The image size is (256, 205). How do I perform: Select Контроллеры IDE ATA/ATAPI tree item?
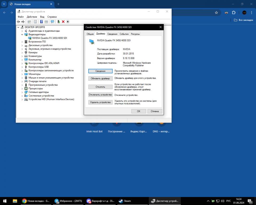click(x=44, y=63)
